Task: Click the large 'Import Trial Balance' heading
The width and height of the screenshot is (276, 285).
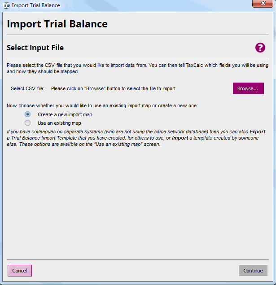Action: (x=57, y=24)
